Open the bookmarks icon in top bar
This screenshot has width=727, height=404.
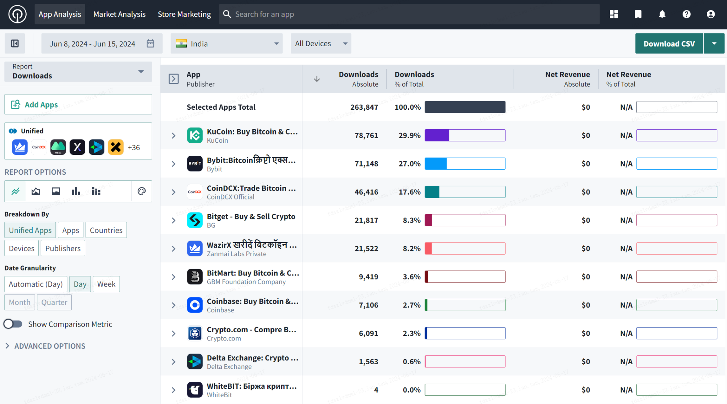pyautogui.click(x=638, y=14)
